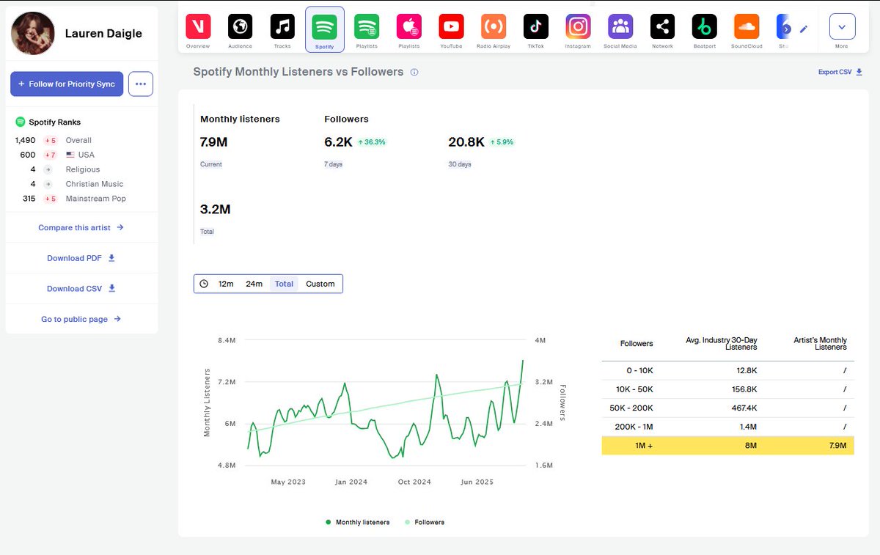This screenshot has height=555, width=880.
Task: Open the Network share icon
Action: 662,27
